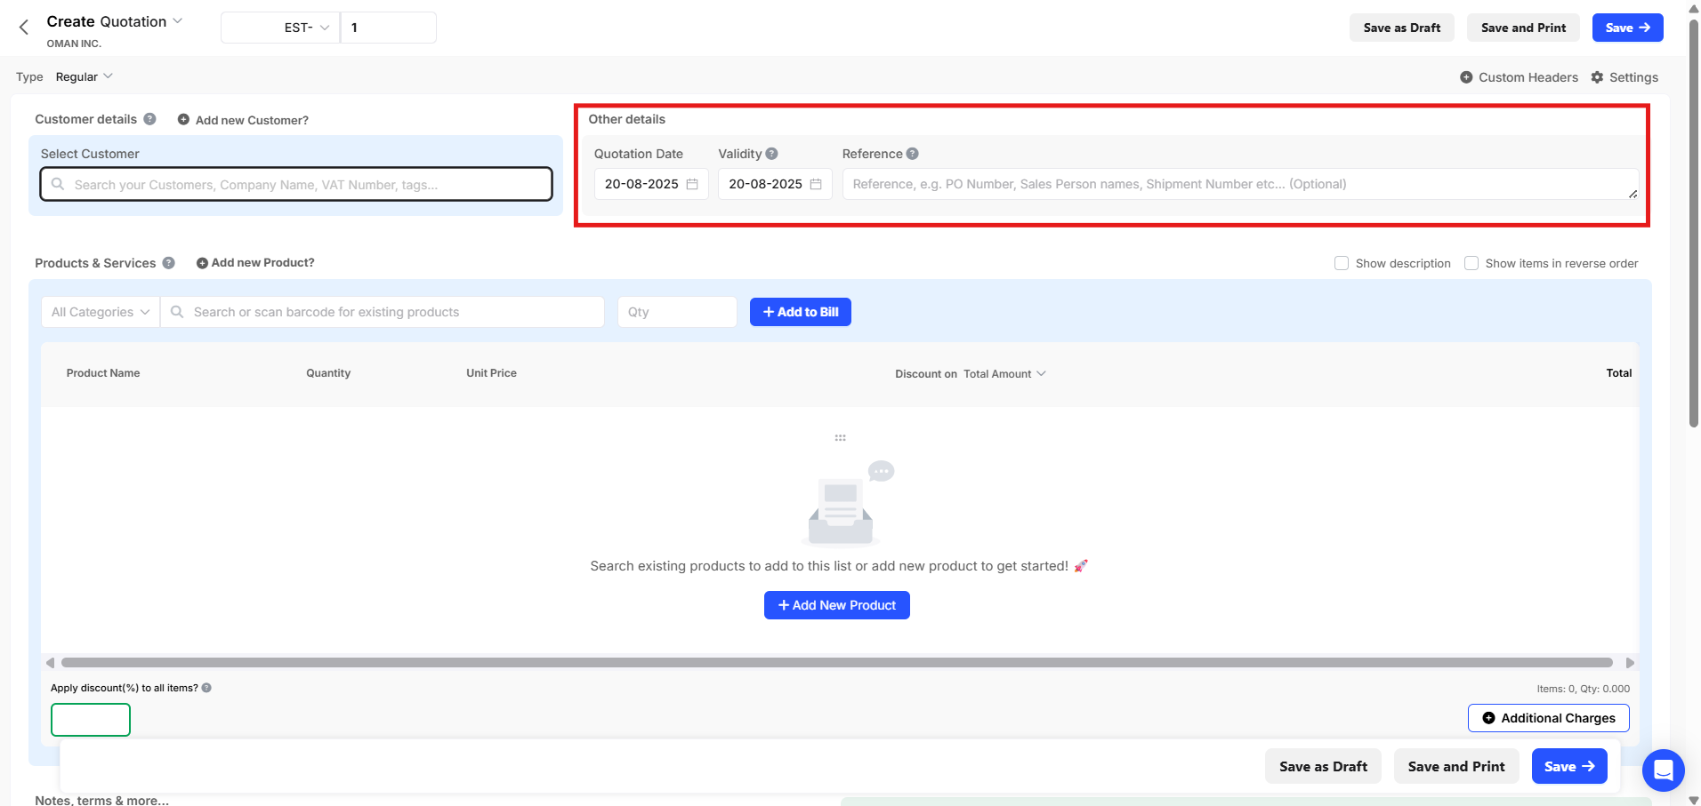Open the Quotation Date picker
The width and height of the screenshot is (1701, 806).
click(x=651, y=184)
